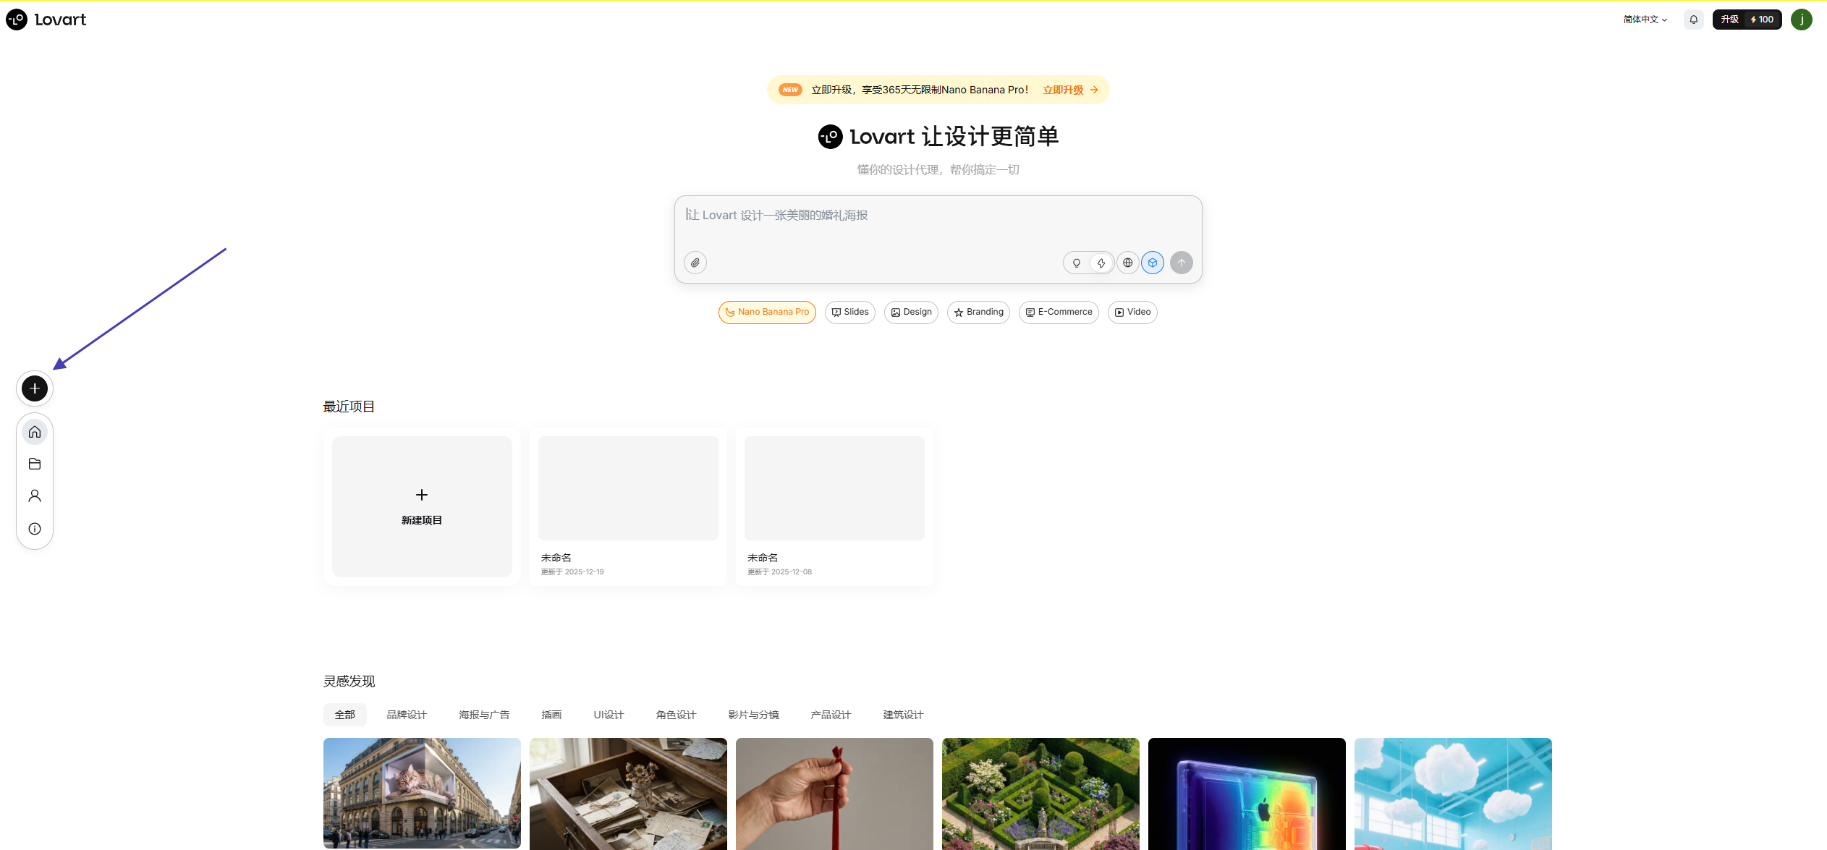Open the Home icon in the sidebar
This screenshot has width=1827, height=850.
pyautogui.click(x=34, y=431)
